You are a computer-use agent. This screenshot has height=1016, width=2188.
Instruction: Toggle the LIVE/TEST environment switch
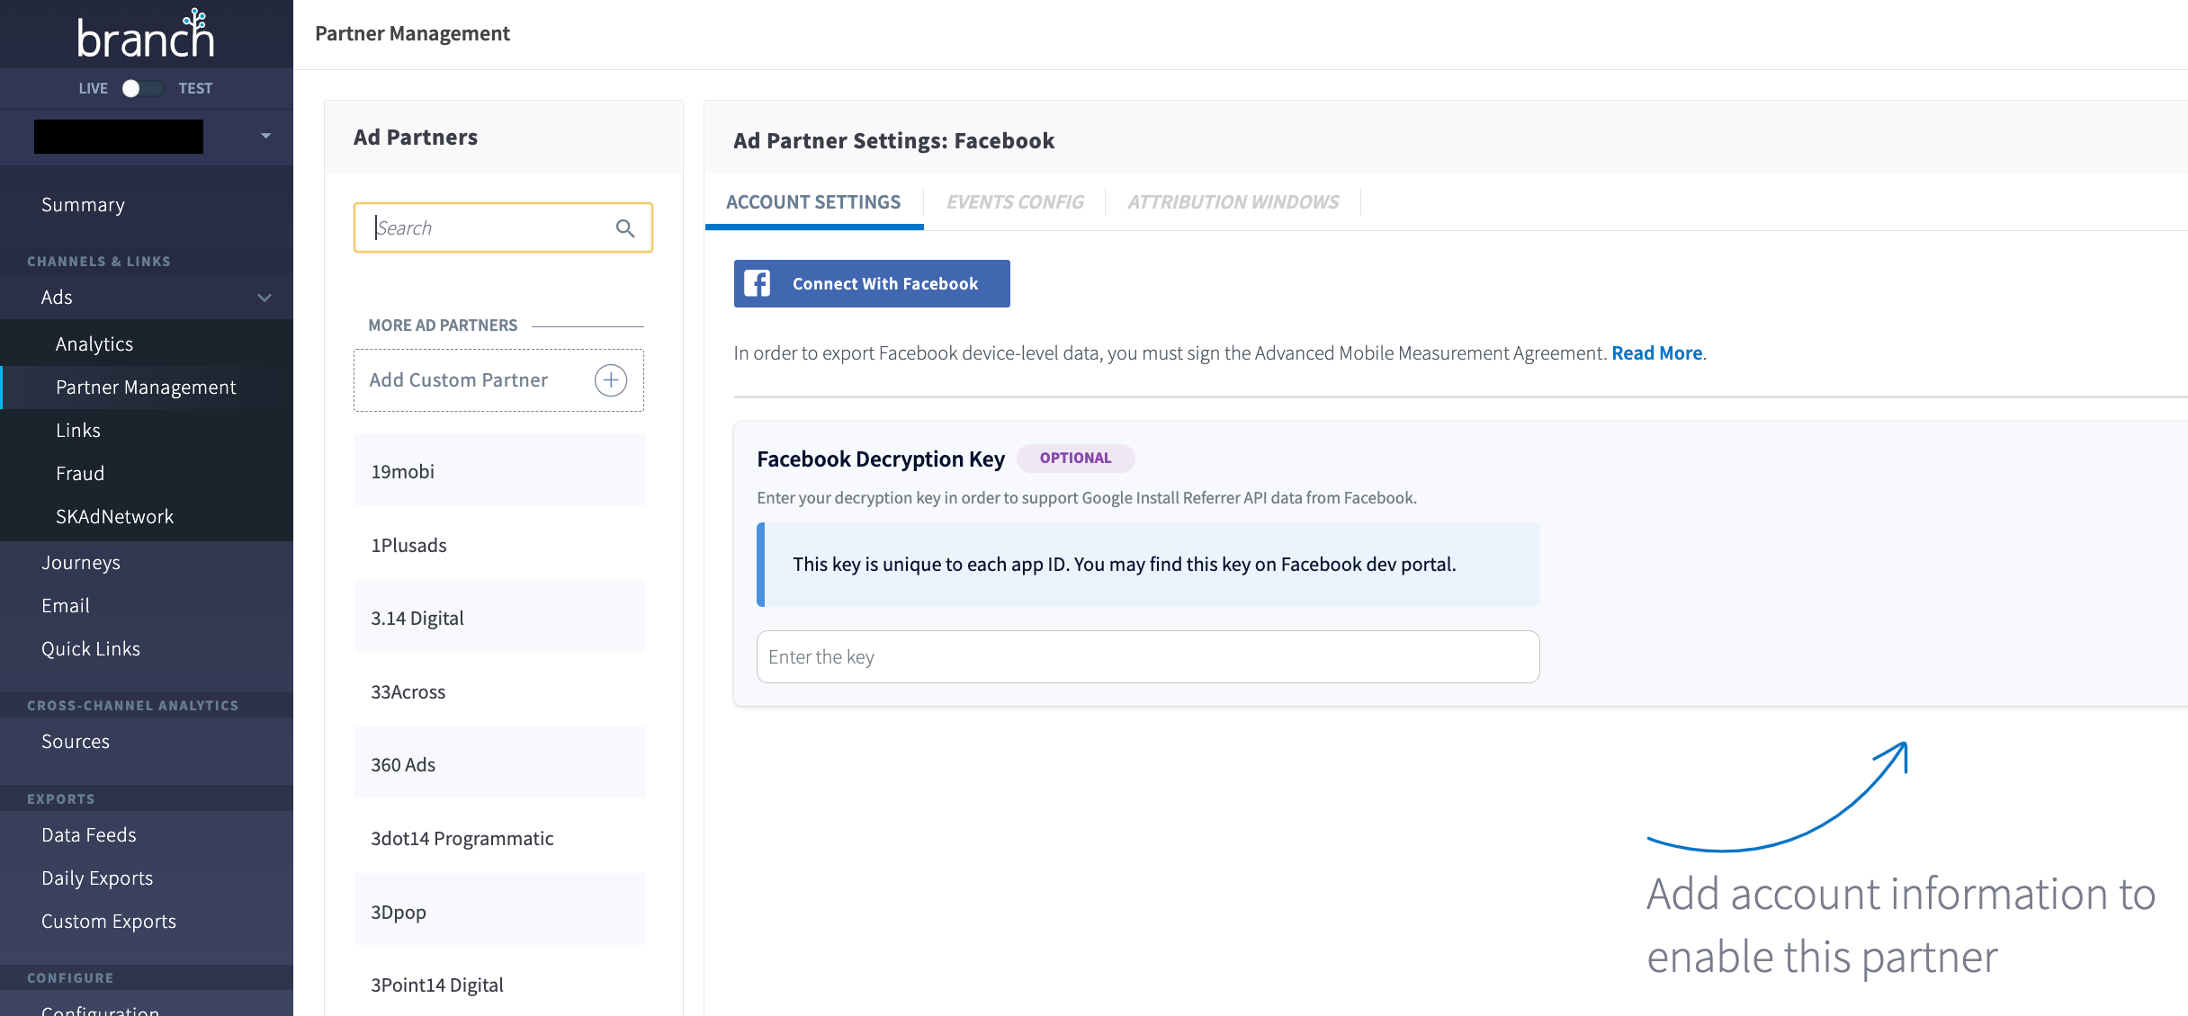(143, 88)
